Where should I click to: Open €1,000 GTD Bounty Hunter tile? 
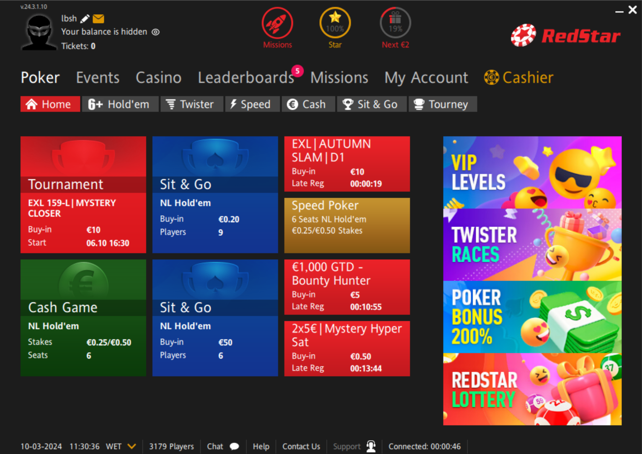[x=347, y=287]
